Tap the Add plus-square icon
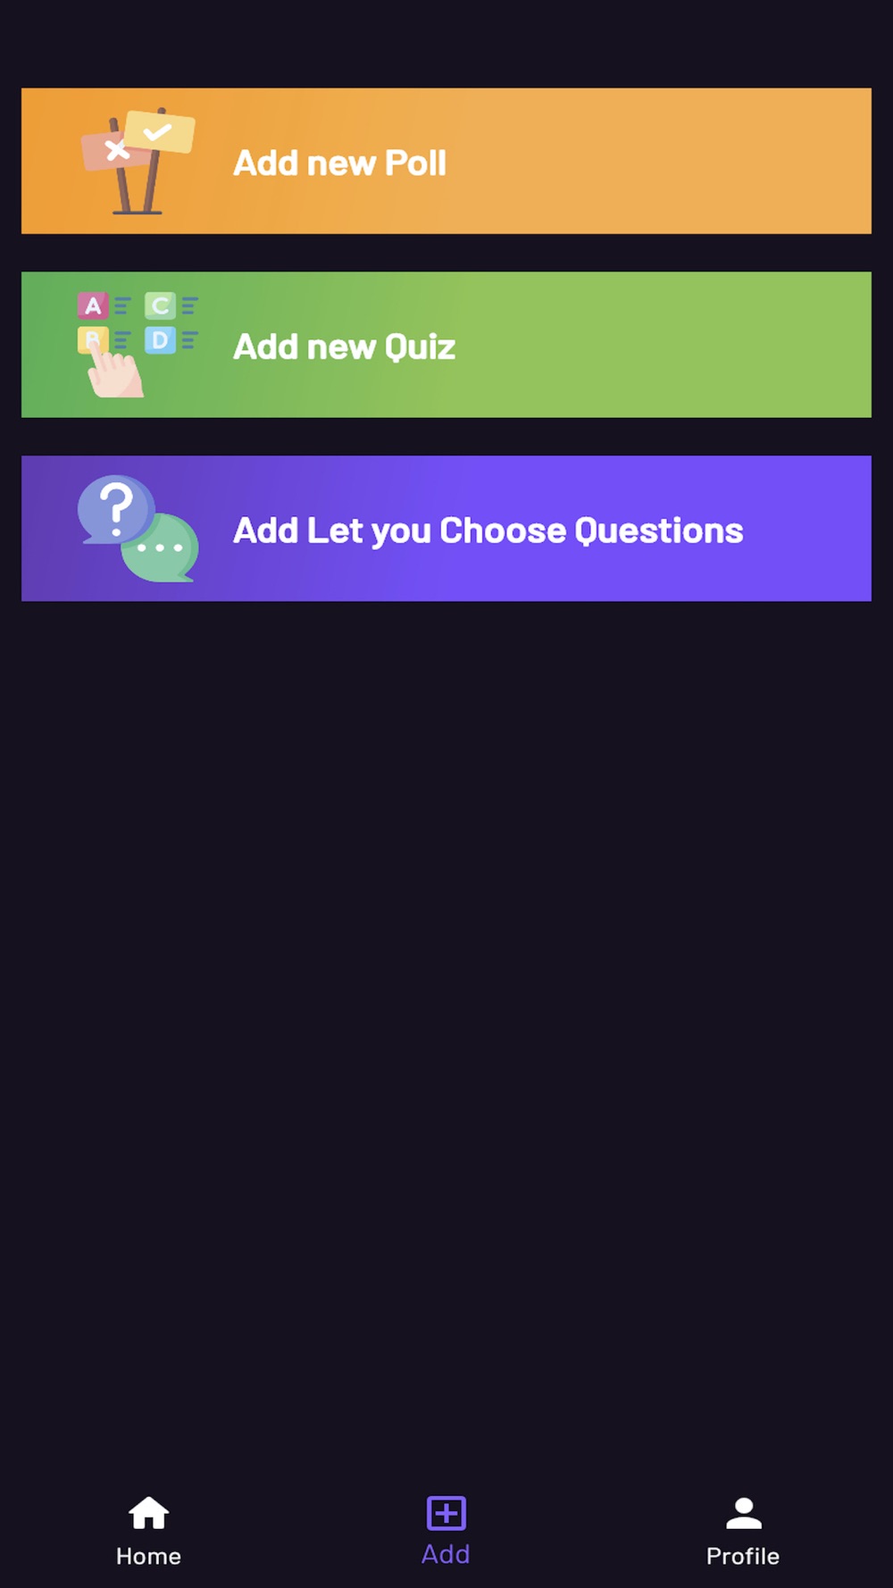The height and width of the screenshot is (1588, 893). coord(446,1513)
